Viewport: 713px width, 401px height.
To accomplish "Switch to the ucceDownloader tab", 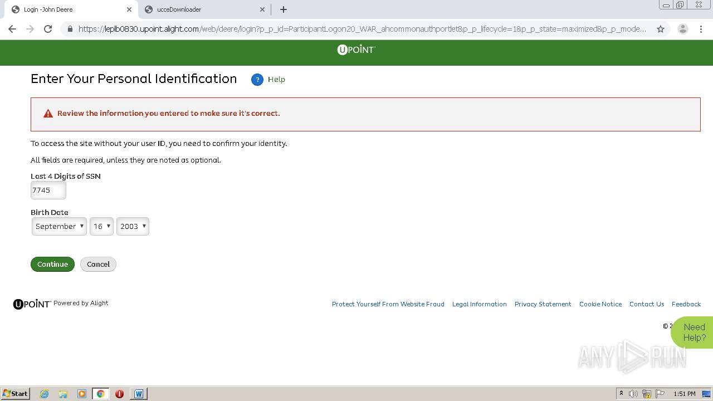I will coord(204,9).
